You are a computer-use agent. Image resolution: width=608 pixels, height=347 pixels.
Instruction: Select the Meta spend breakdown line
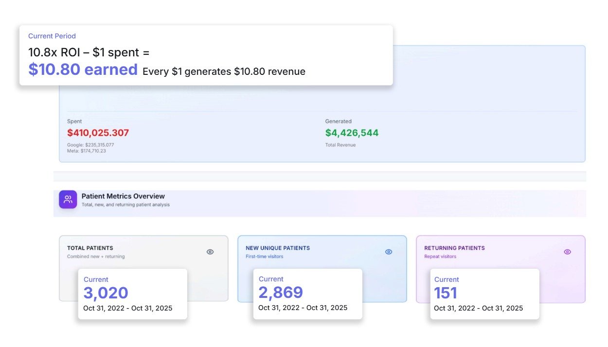tap(87, 151)
